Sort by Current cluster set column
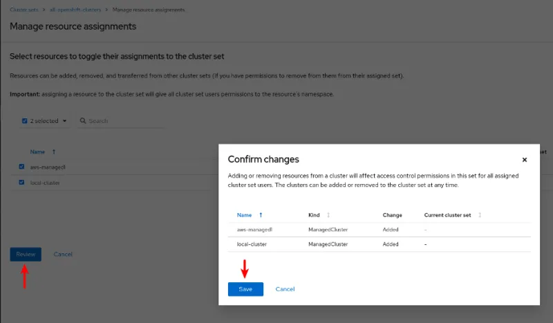553x323 pixels. tap(480, 215)
